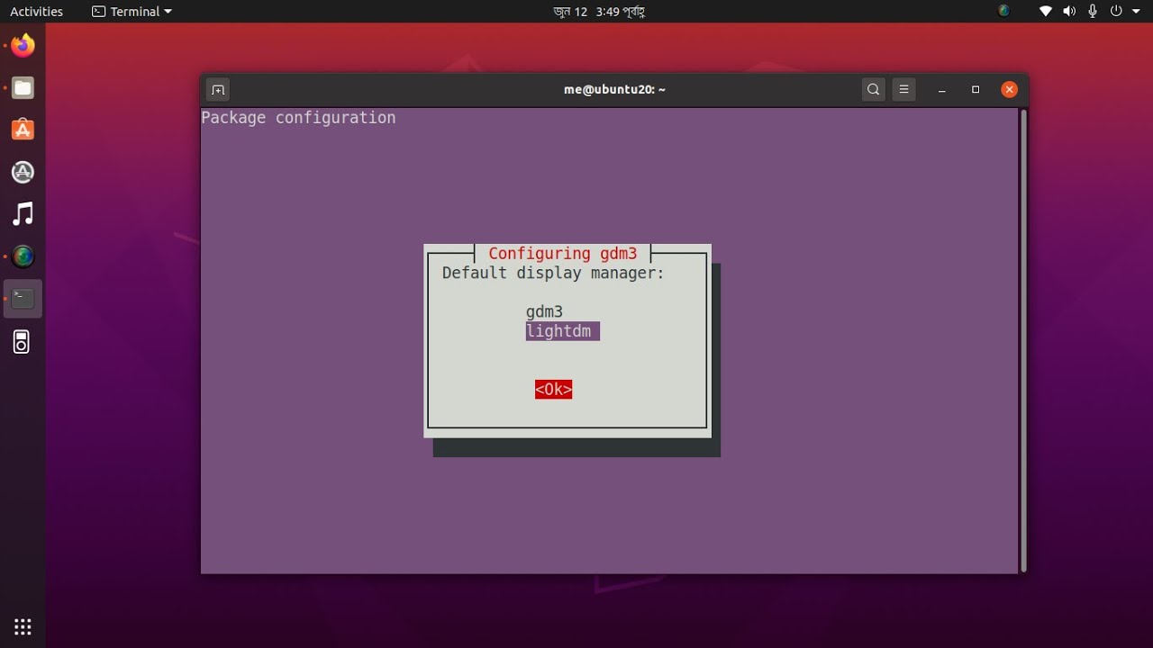Open the terminal hamburger menu

[x=903, y=89]
